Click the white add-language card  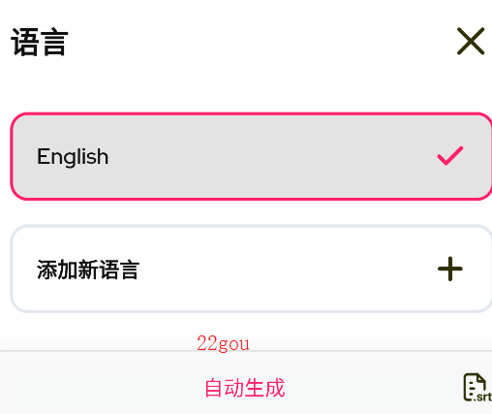252,269
